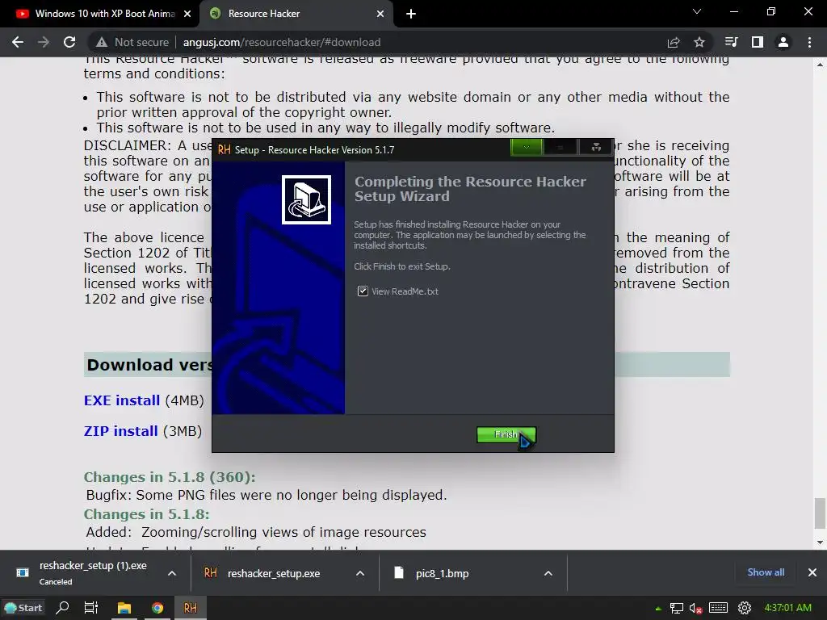Click the scrollbar up arrow
The height and width of the screenshot is (620, 827).
click(x=819, y=65)
